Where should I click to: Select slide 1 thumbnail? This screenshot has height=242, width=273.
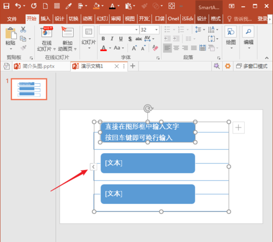[x=29, y=89]
